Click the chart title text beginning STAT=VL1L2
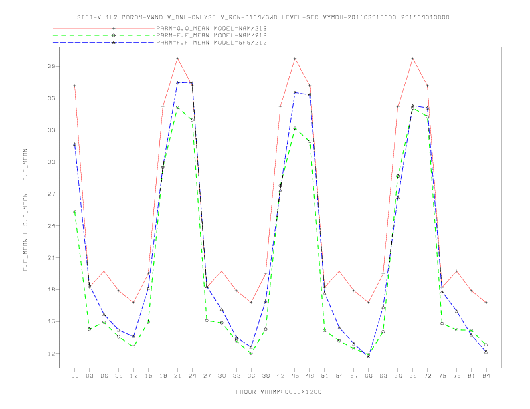Screen dimensions: 530x409 [263, 17]
